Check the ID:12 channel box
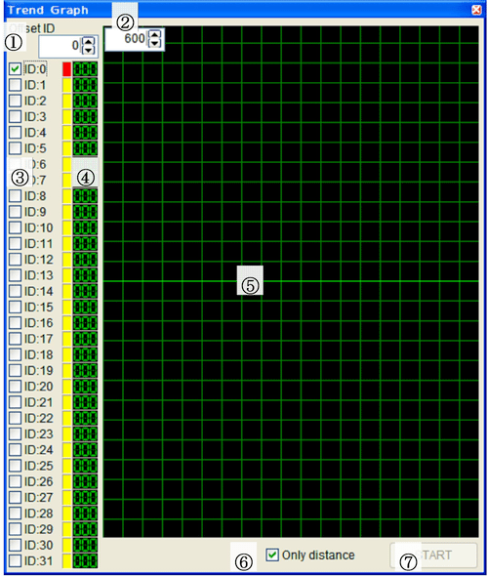Image resolution: width=488 pixels, height=576 pixels. [15, 260]
